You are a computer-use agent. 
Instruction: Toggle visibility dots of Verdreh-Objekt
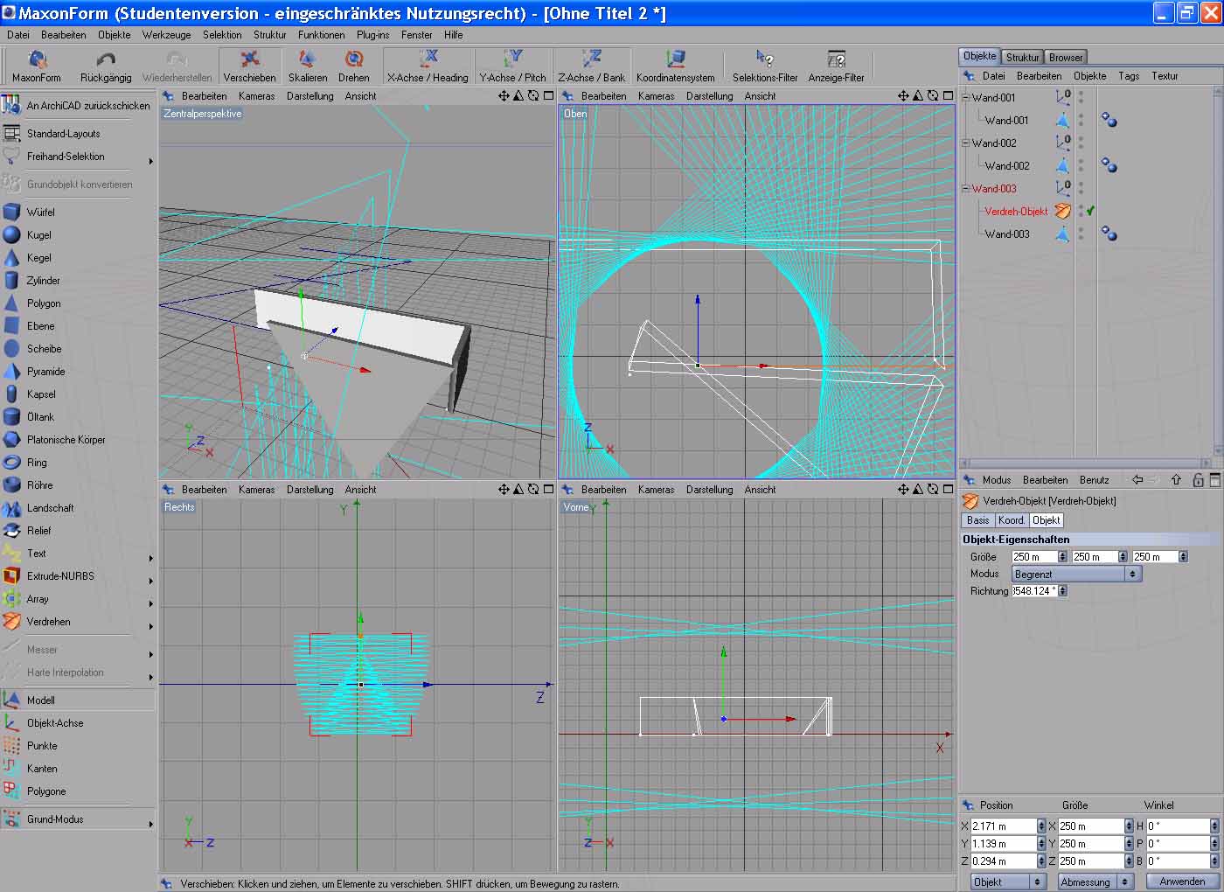(1081, 211)
